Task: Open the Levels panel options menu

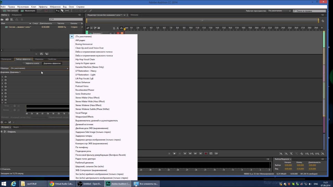Action: 268,159
